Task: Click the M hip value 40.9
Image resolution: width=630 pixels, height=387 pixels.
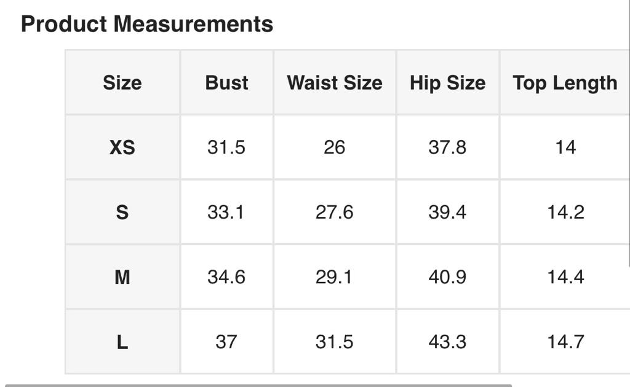Action: (x=447, y=277)
